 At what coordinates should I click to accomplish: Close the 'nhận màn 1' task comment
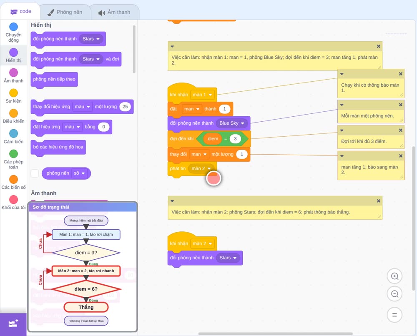pos(379,46)
